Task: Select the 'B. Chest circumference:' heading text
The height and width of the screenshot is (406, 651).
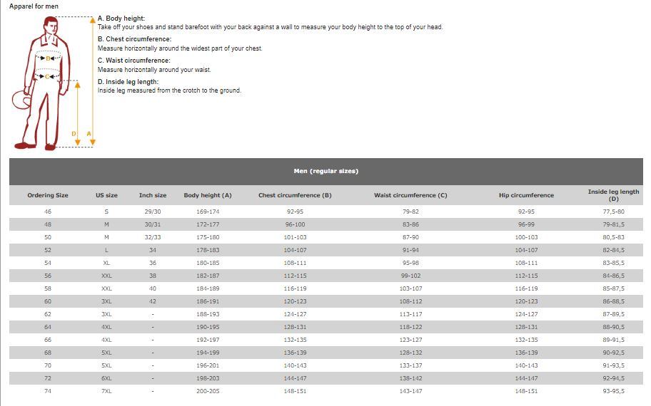Action: (x=134, y=39)
